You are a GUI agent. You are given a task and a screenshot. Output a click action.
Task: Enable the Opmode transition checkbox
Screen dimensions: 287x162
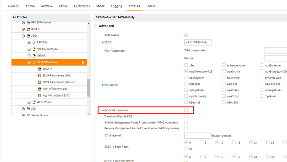click(186, 110)
